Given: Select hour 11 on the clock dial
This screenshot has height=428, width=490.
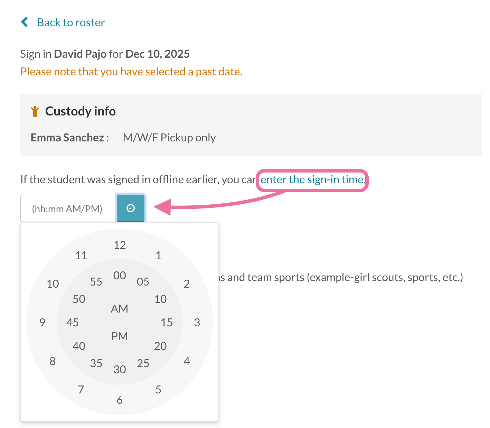Looking at the screenshot, I should pos(81,255).
